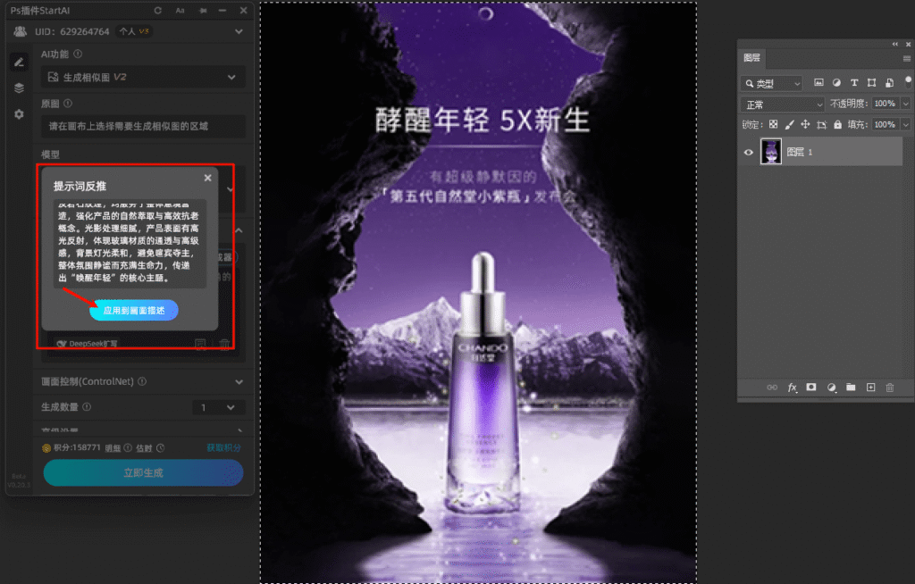Open the 明细 points detail link
This screenshot has height=584, width=915.
pos(113,448)
